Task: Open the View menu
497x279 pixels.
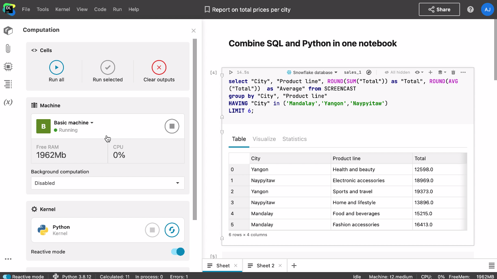Action: tap(82, 9)
